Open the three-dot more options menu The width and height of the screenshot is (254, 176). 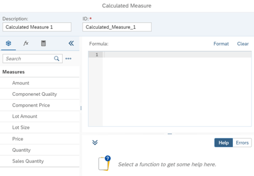(x=68, y=59)
